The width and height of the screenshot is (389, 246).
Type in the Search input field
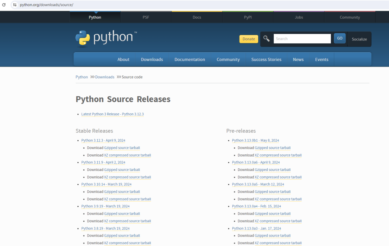pos(302,39)
